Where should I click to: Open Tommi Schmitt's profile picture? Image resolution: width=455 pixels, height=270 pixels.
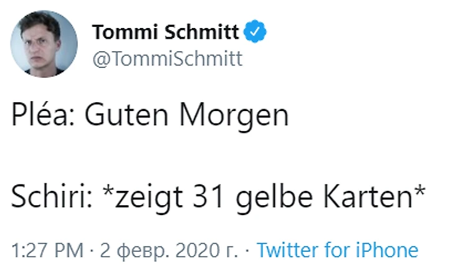pos(44,43)
